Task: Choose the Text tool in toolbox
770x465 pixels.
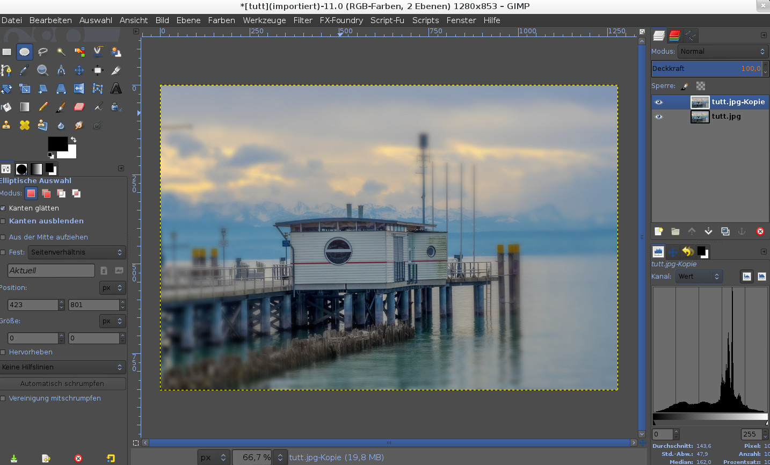Action: pos(116,89)
